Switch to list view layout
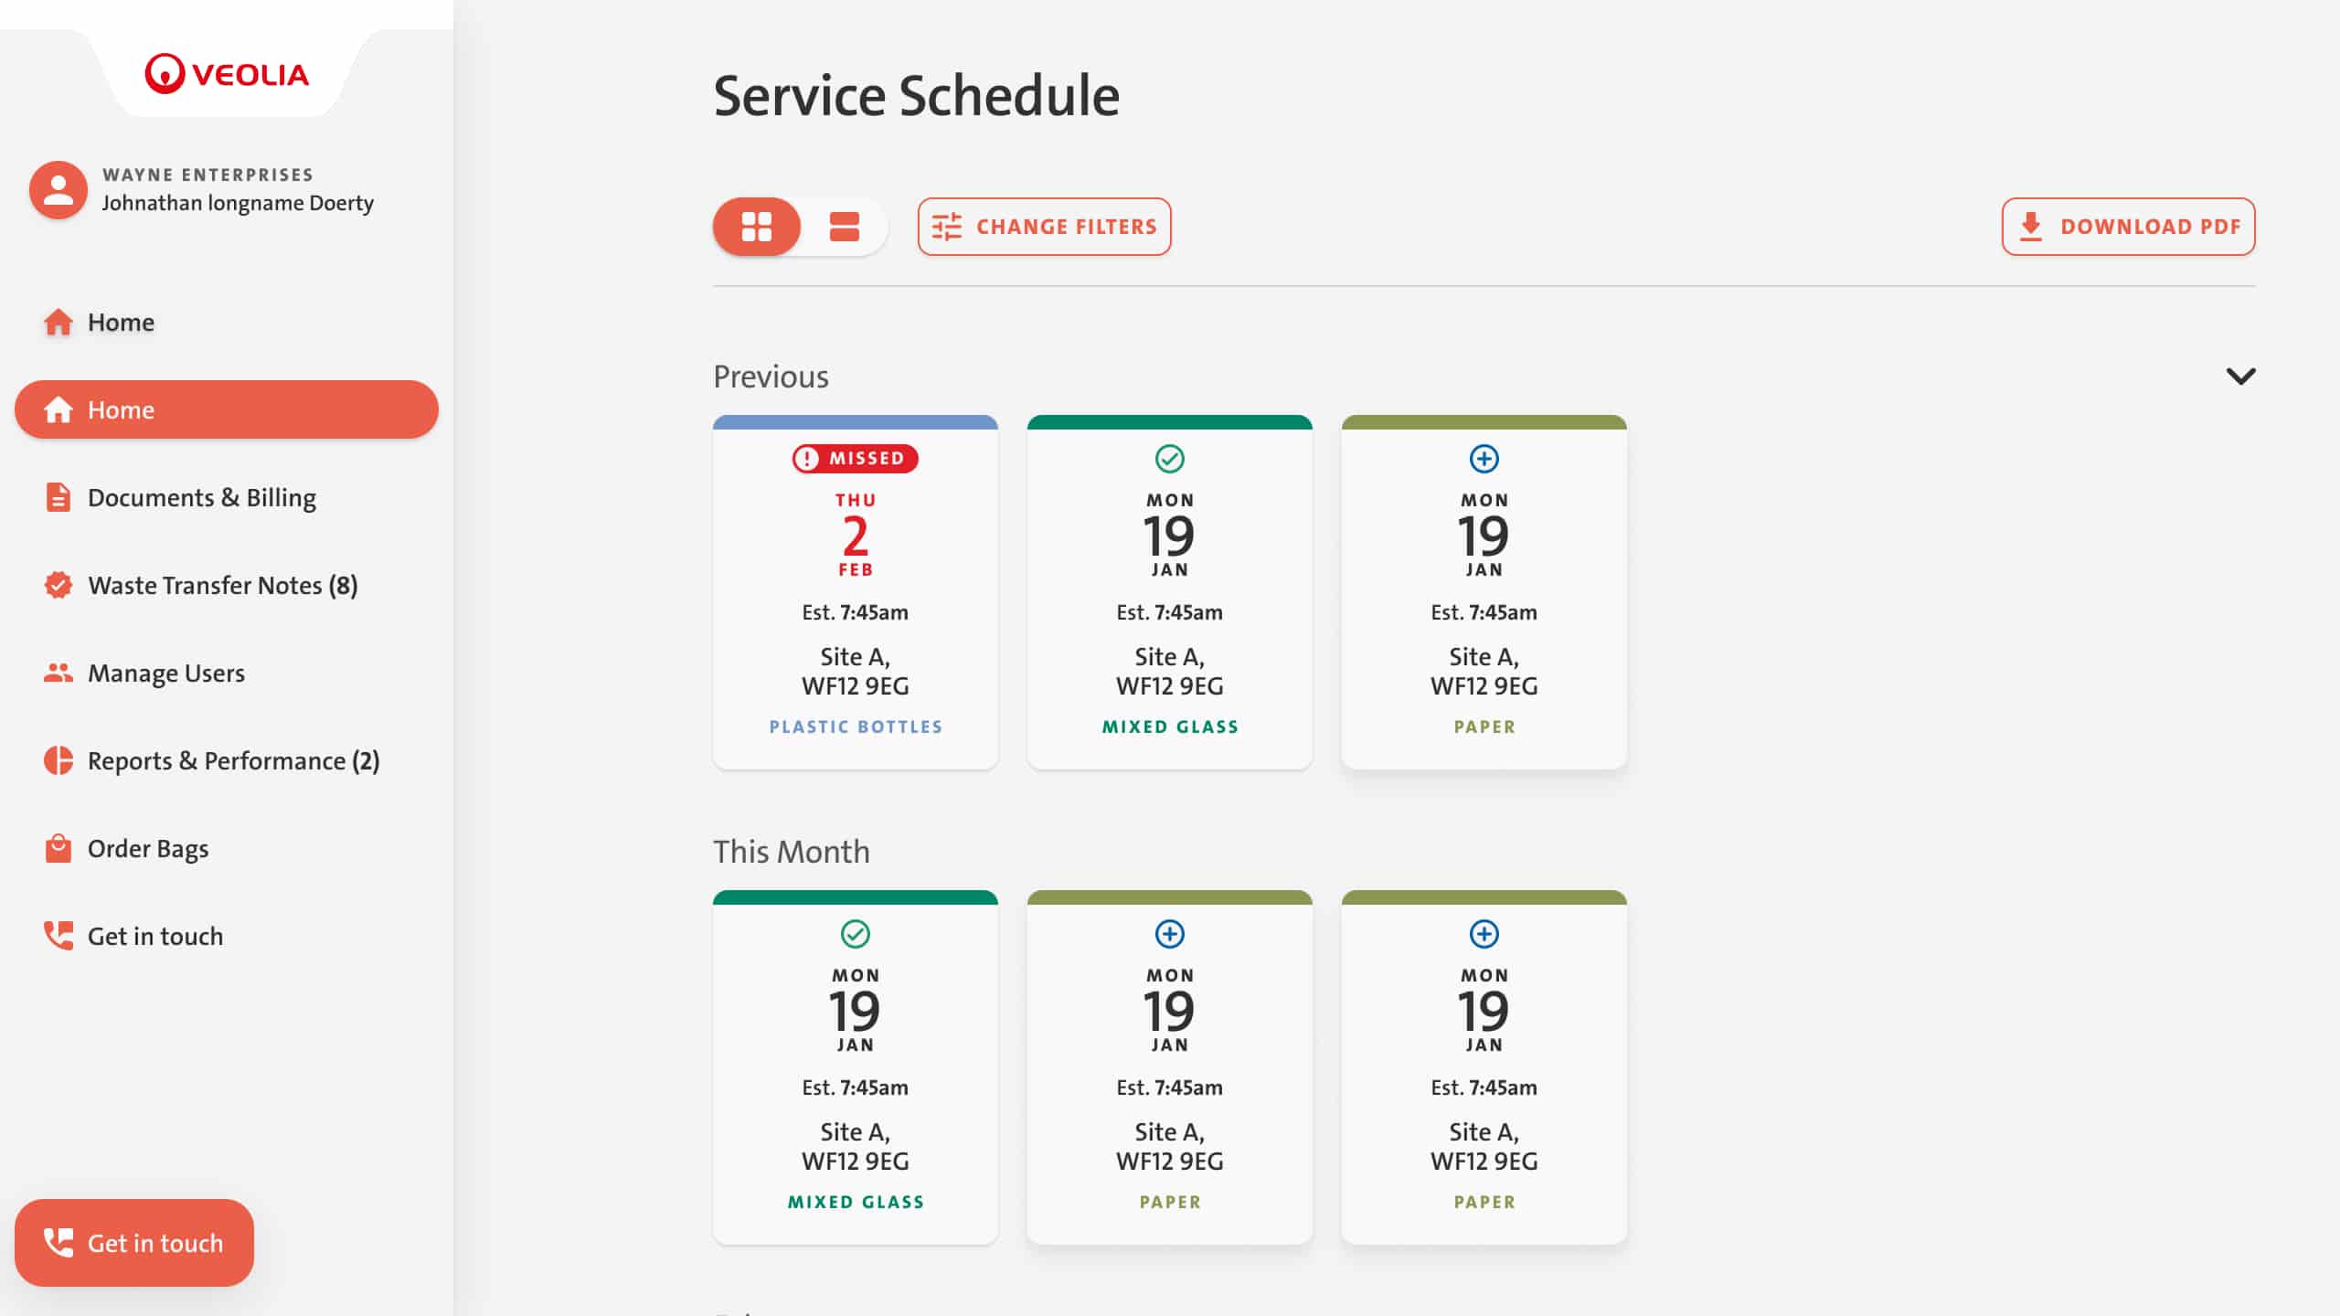 coord(844,227)
